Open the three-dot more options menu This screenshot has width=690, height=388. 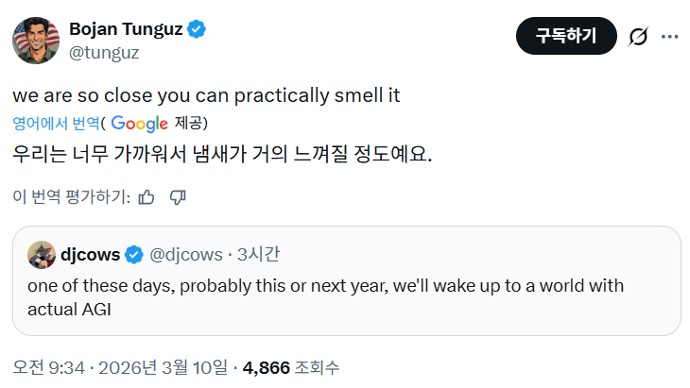coord(669,37)
